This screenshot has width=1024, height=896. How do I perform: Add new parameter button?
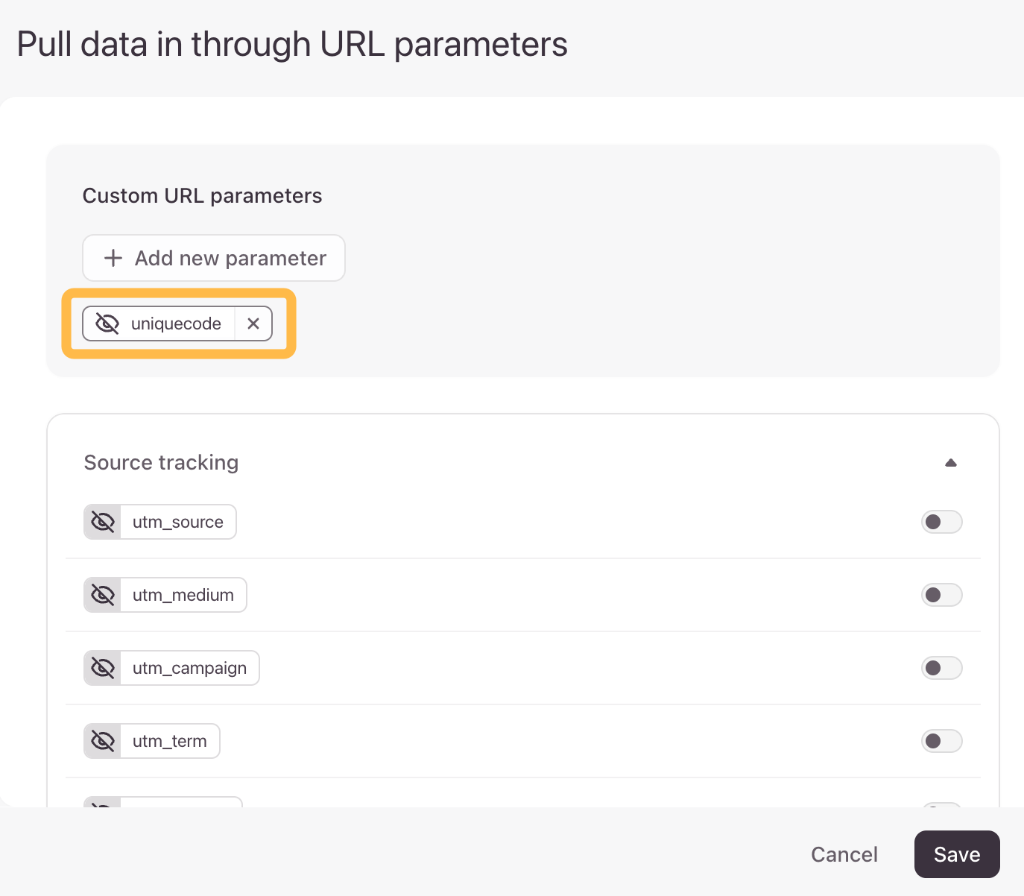click(x=214, y=258)
